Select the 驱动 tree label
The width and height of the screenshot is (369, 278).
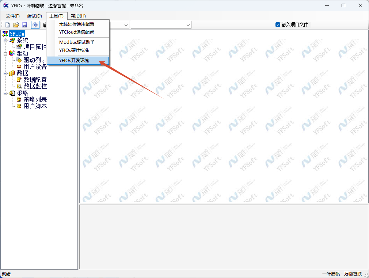[22, 53]
